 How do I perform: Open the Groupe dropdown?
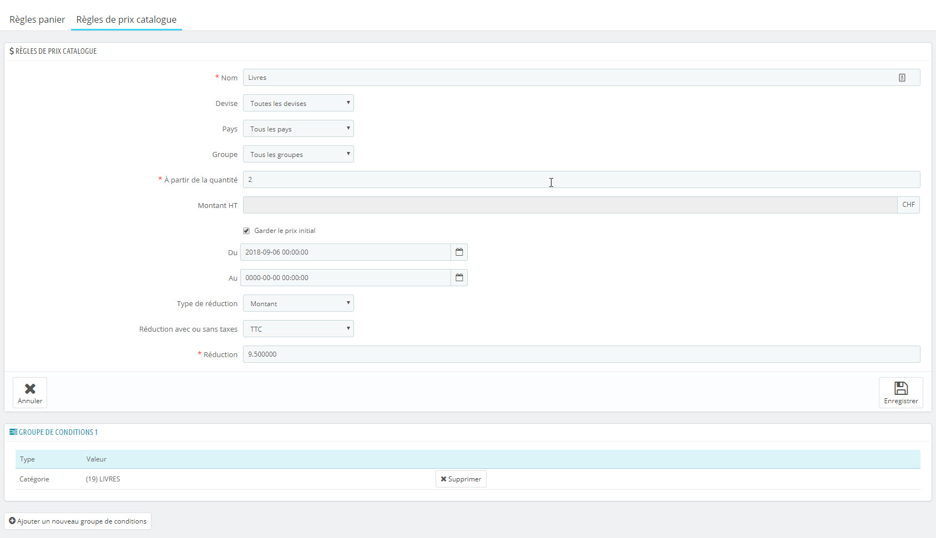[298, 154]
